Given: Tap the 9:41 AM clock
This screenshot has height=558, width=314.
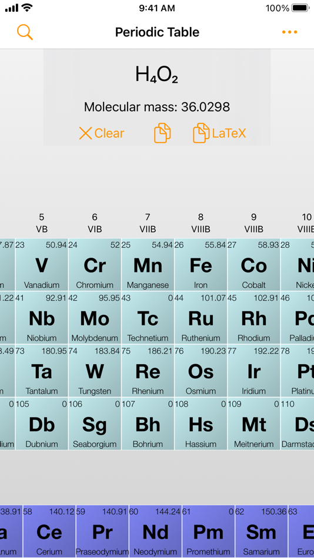Looking at the screenshot, I should (157, 8).
